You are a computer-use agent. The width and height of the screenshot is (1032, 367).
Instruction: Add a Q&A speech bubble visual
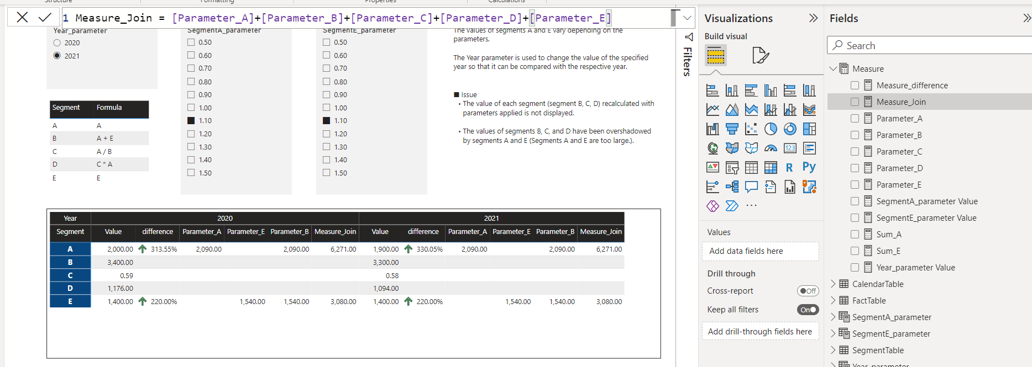(x=751, y=187)
